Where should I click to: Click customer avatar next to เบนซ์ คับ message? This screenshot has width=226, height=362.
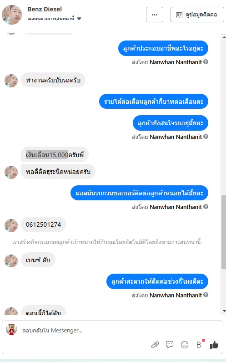pos(11,261)
